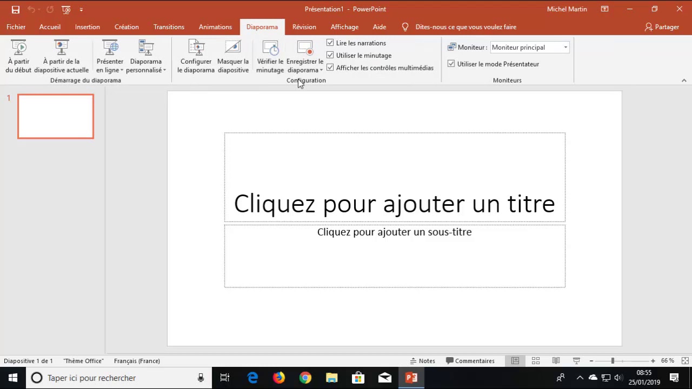
Task: Switch to the Accueil tab
Action: [x=50, y=27]
